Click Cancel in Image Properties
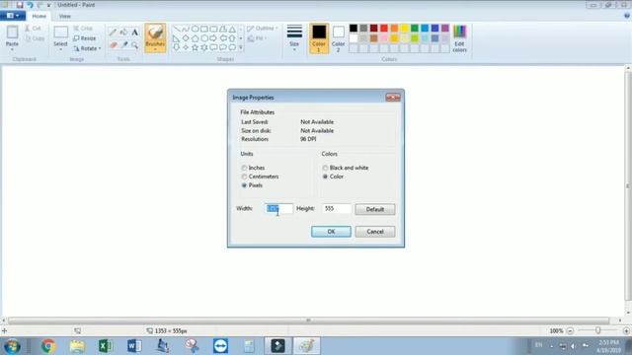The image size is (632, 355). click(375, 232)
